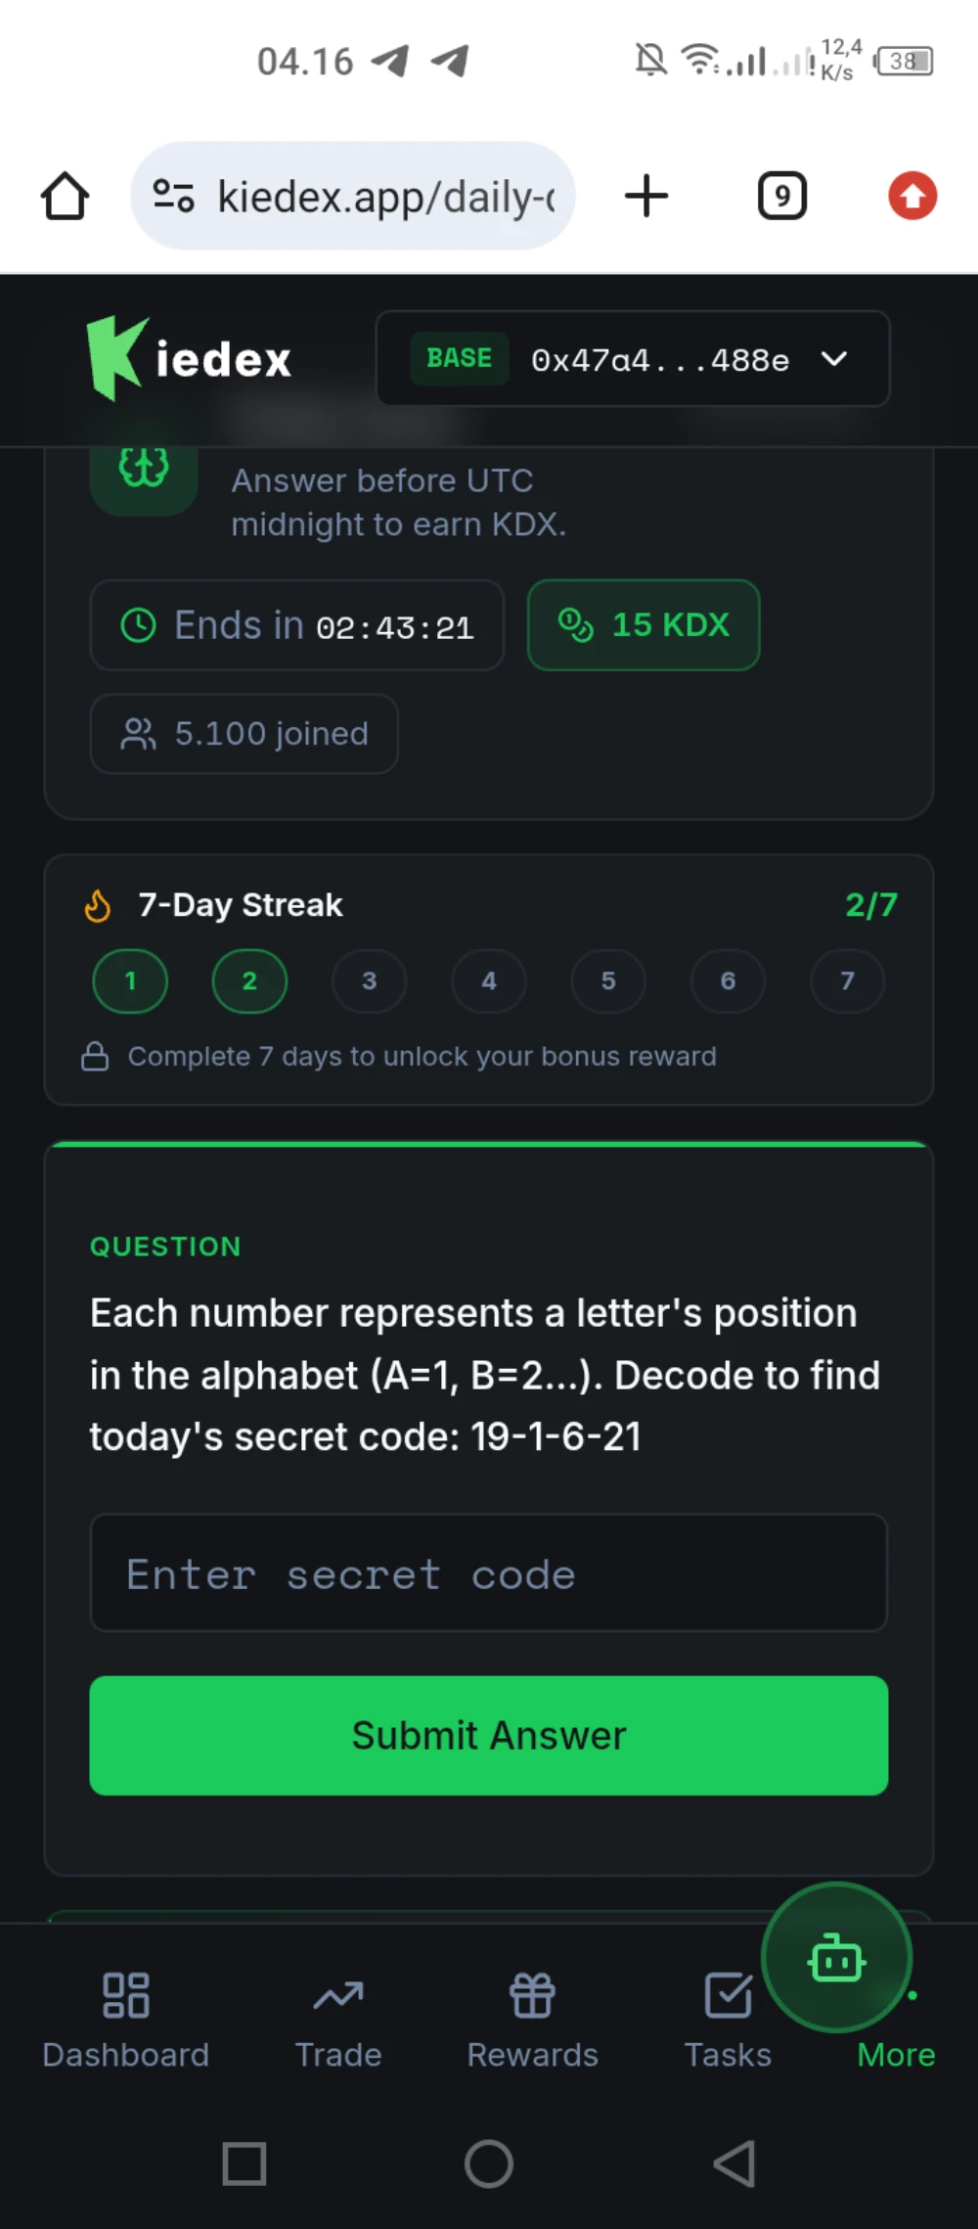Open the site settings icon in address bar
The width and height of the screenshot is (978, 2229).
pos(174,196)
